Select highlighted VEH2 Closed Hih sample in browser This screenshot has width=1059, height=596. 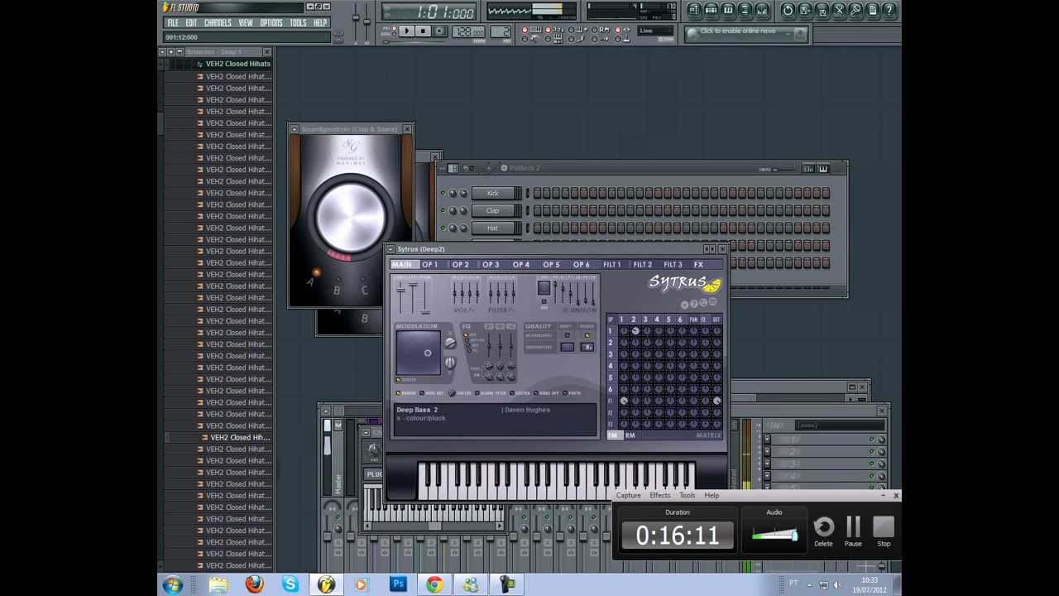[239, 437]
